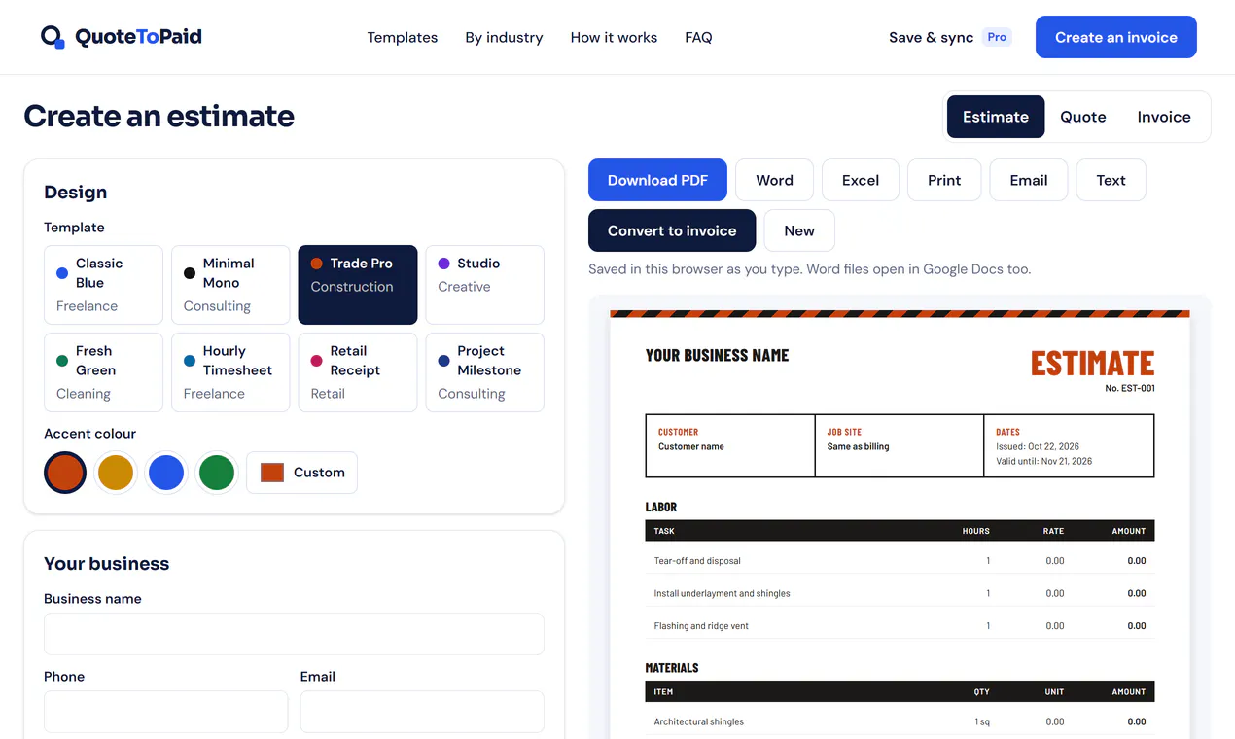Select the Minimal Mono template
This screenshot has height=739, width=1235.
230,285
